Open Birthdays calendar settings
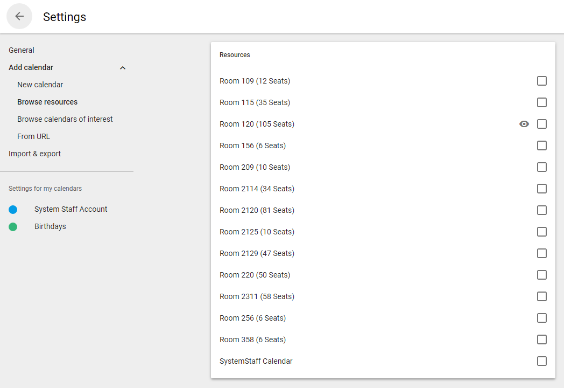The height and width of the screenshot is (388, 564). pyautogui.click(x=50, y=227)
